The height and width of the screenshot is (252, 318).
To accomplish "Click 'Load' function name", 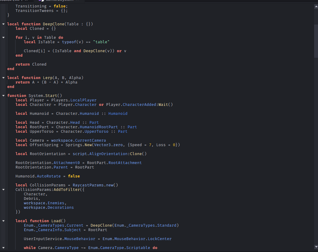I will 56,221.
